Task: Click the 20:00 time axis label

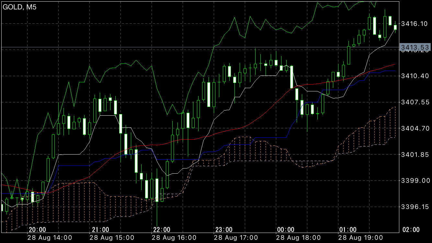Action: click(x=37, y=230)
